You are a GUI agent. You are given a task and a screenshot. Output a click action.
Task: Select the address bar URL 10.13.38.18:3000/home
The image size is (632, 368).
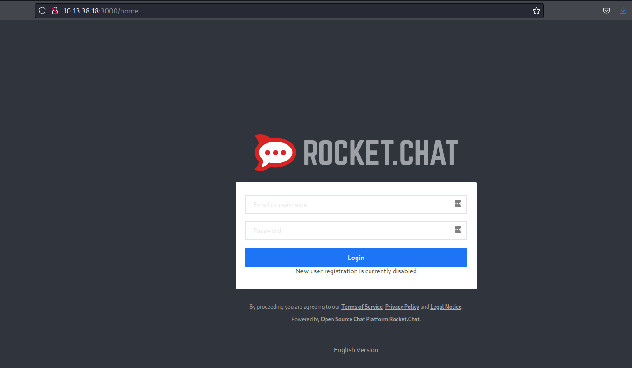[x=101, y=11]
